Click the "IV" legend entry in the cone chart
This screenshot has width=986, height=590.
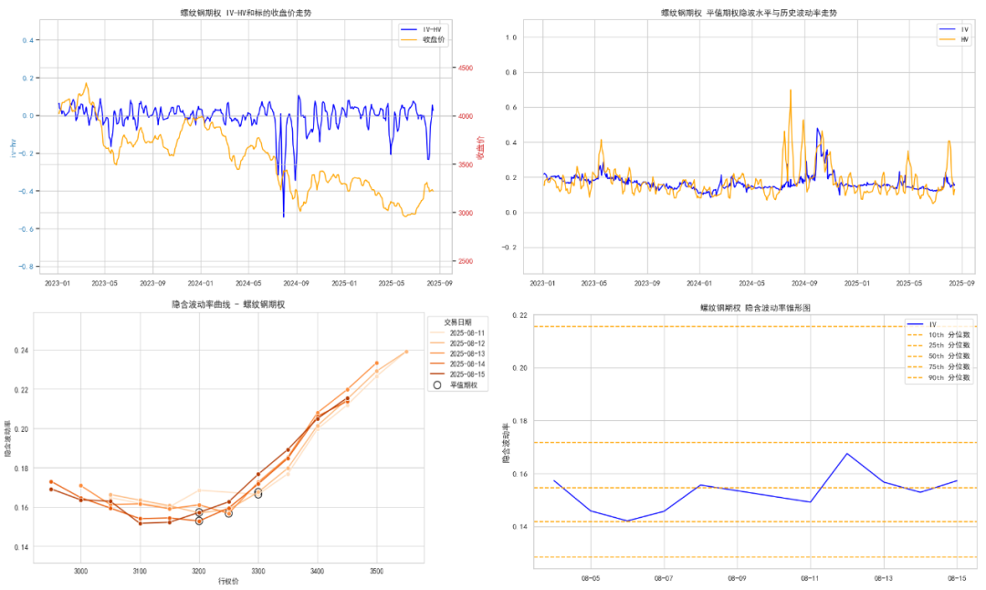pos(922,324)
